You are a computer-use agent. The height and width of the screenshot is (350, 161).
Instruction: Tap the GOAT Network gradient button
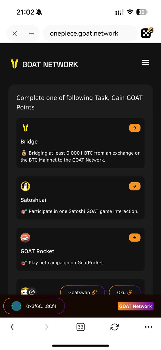(135, 306)
